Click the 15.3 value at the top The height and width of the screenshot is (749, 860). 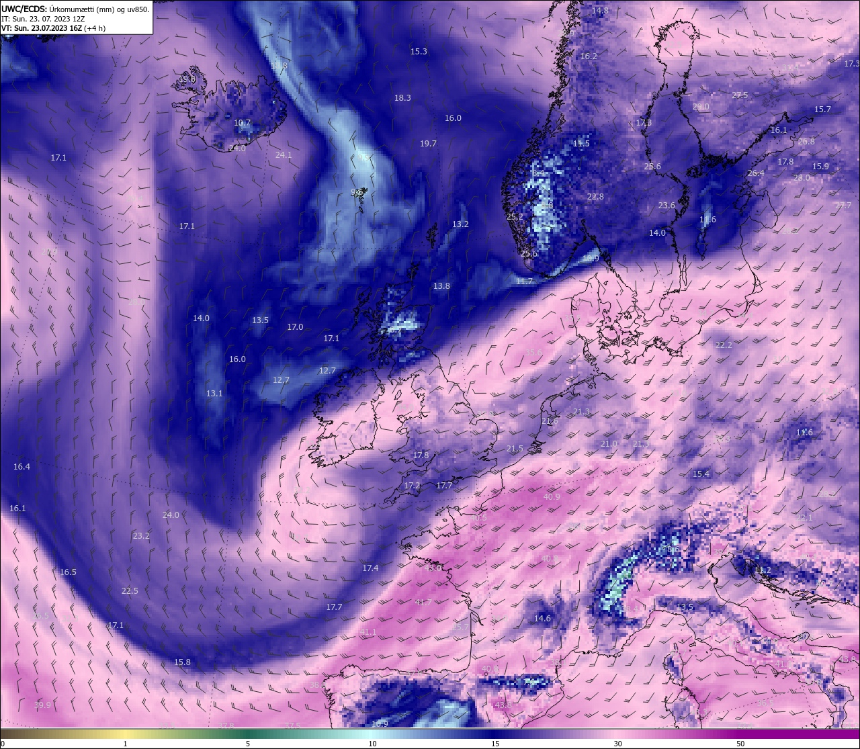419,52
